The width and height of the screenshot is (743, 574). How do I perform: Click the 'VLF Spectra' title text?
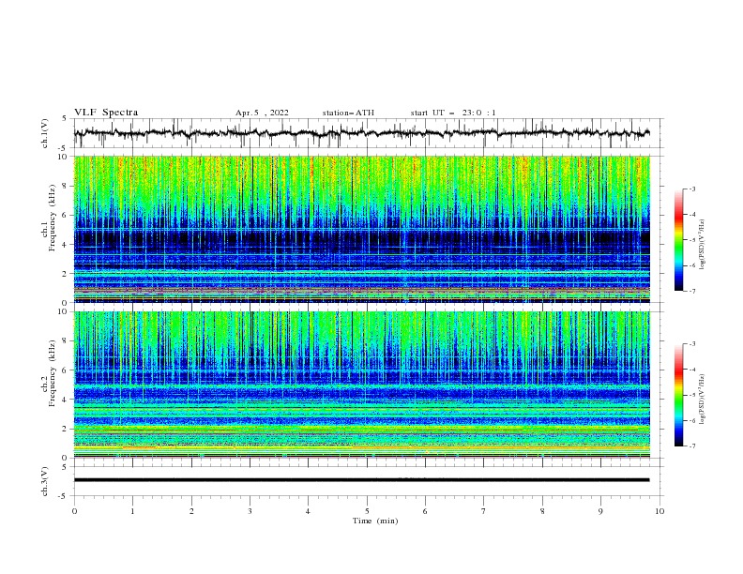point(106,113)
